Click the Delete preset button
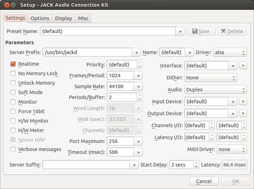The image size is (254, 189). coord(232,31)
